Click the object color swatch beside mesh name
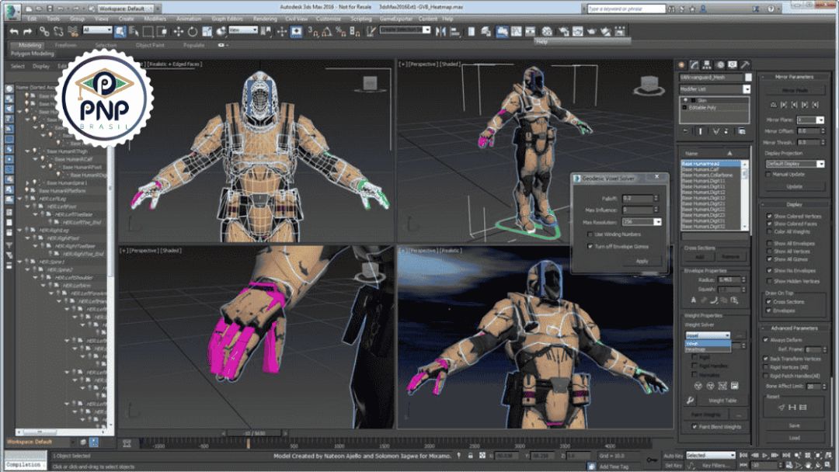This screenshot has height=472, width=839. click(749, 78)
